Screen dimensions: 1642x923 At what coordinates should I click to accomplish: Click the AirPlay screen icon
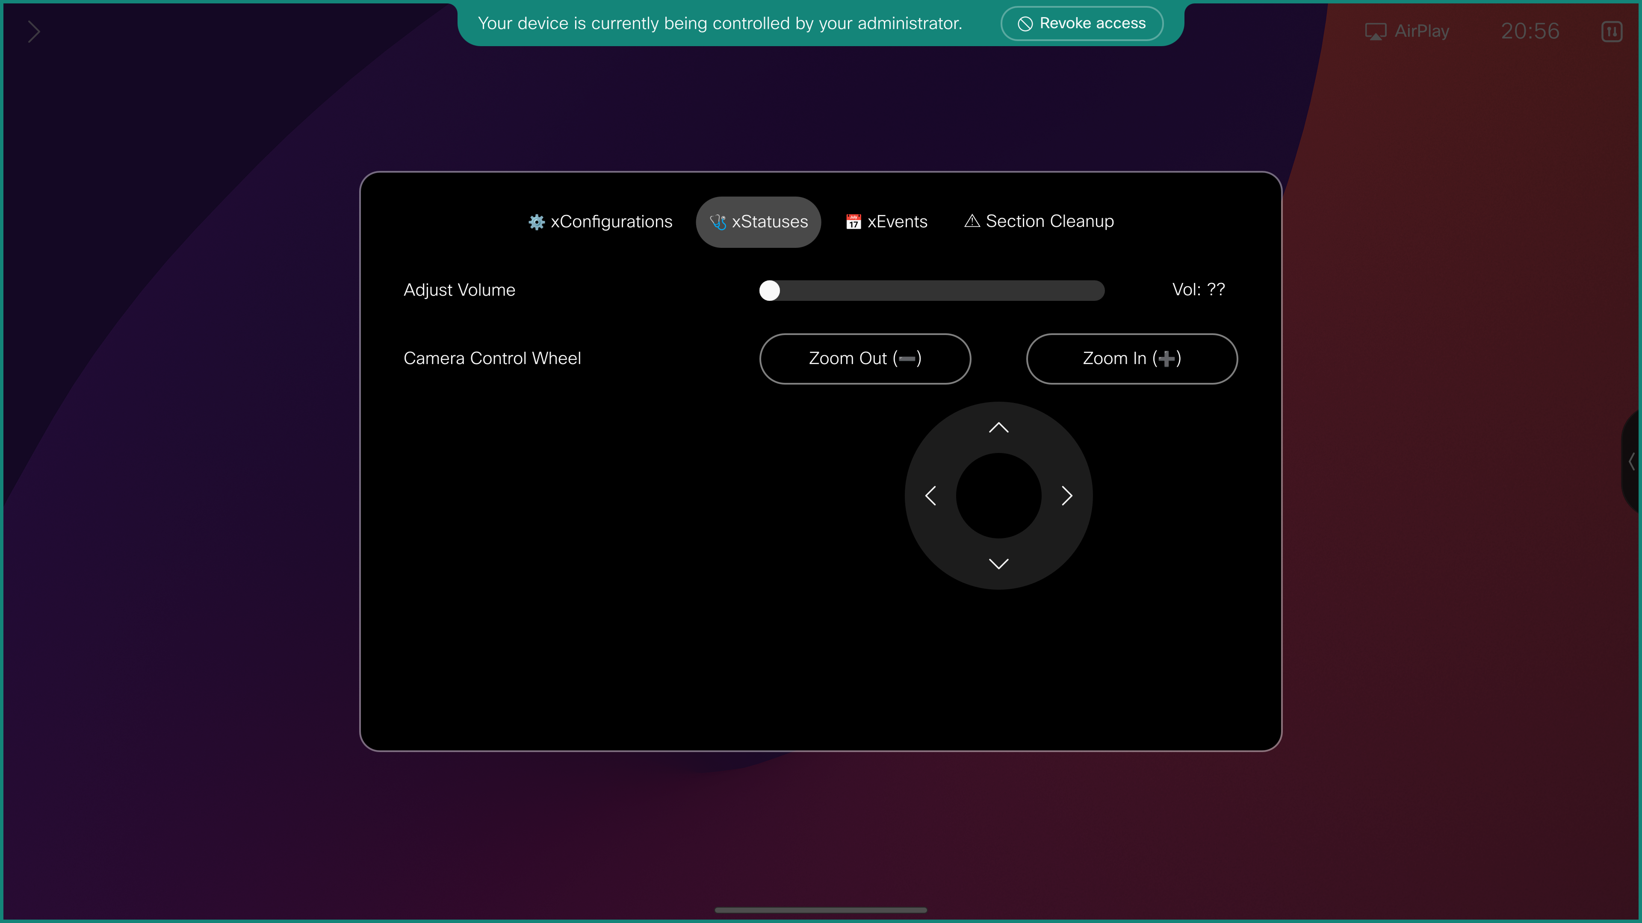point(1375,31)
